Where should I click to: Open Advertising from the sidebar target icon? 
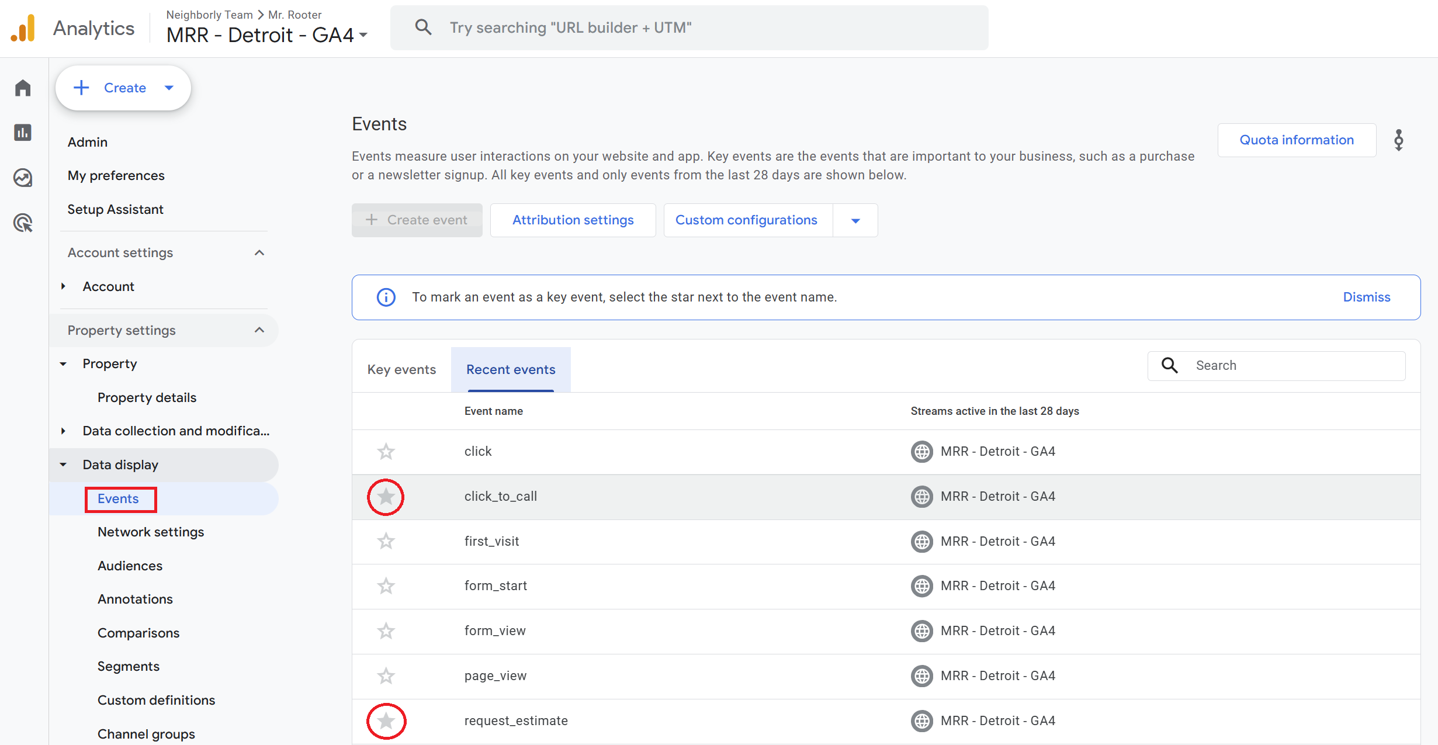point(23,223)
